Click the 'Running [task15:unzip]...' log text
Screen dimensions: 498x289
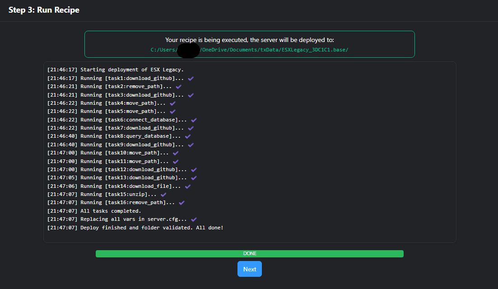click(118, 194)
